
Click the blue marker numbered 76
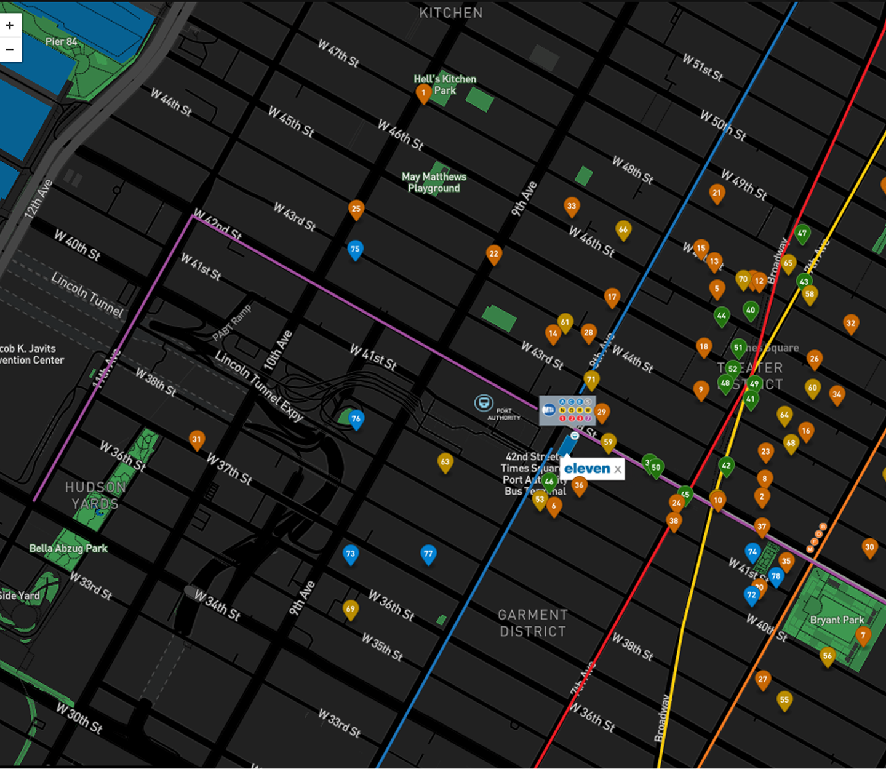tap(356, 420)
